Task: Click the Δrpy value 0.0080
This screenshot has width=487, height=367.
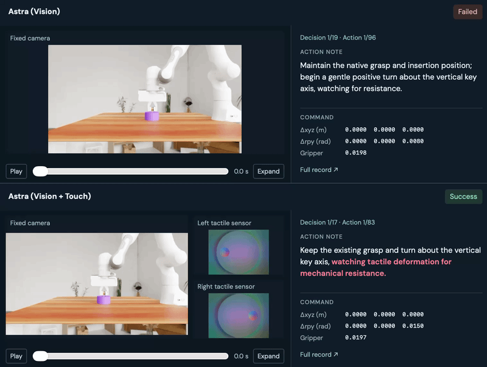Action: coord(413,141)
